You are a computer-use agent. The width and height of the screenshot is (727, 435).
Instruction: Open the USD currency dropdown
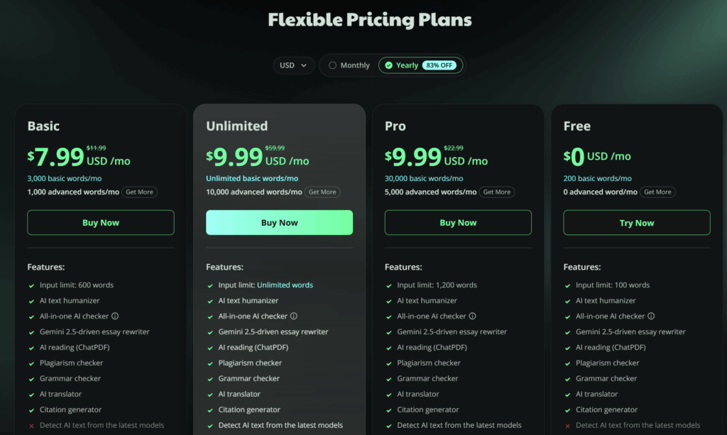coord(294,65)
